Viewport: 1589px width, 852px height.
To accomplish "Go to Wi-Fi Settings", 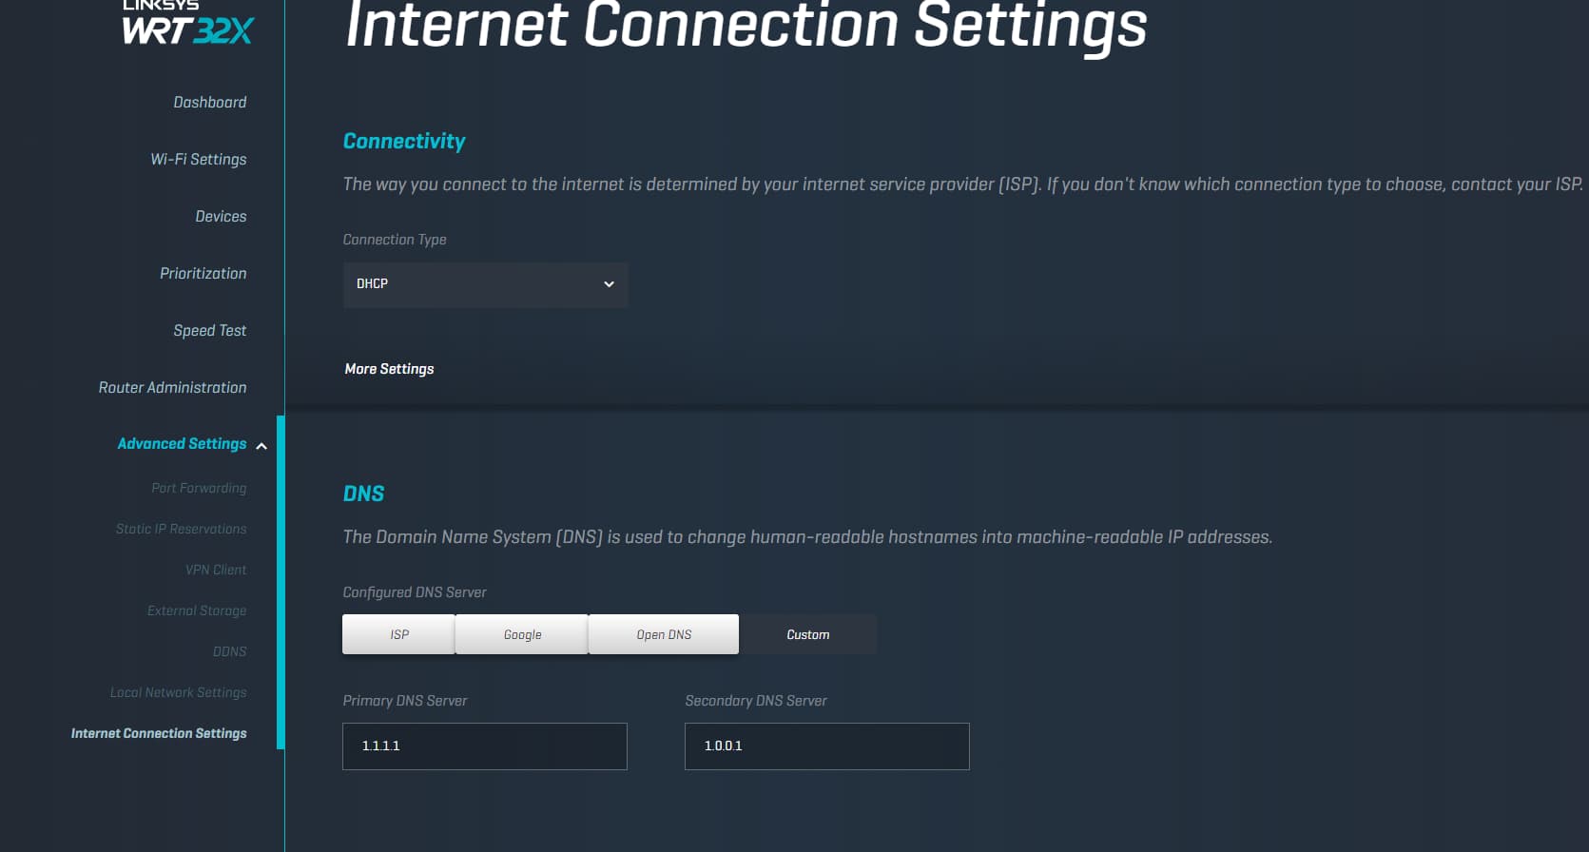I will pyautogui.click(x=199, y=159).
